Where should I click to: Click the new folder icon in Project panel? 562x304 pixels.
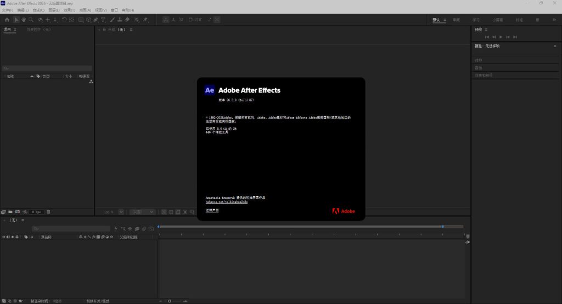(x=10, y=212)
